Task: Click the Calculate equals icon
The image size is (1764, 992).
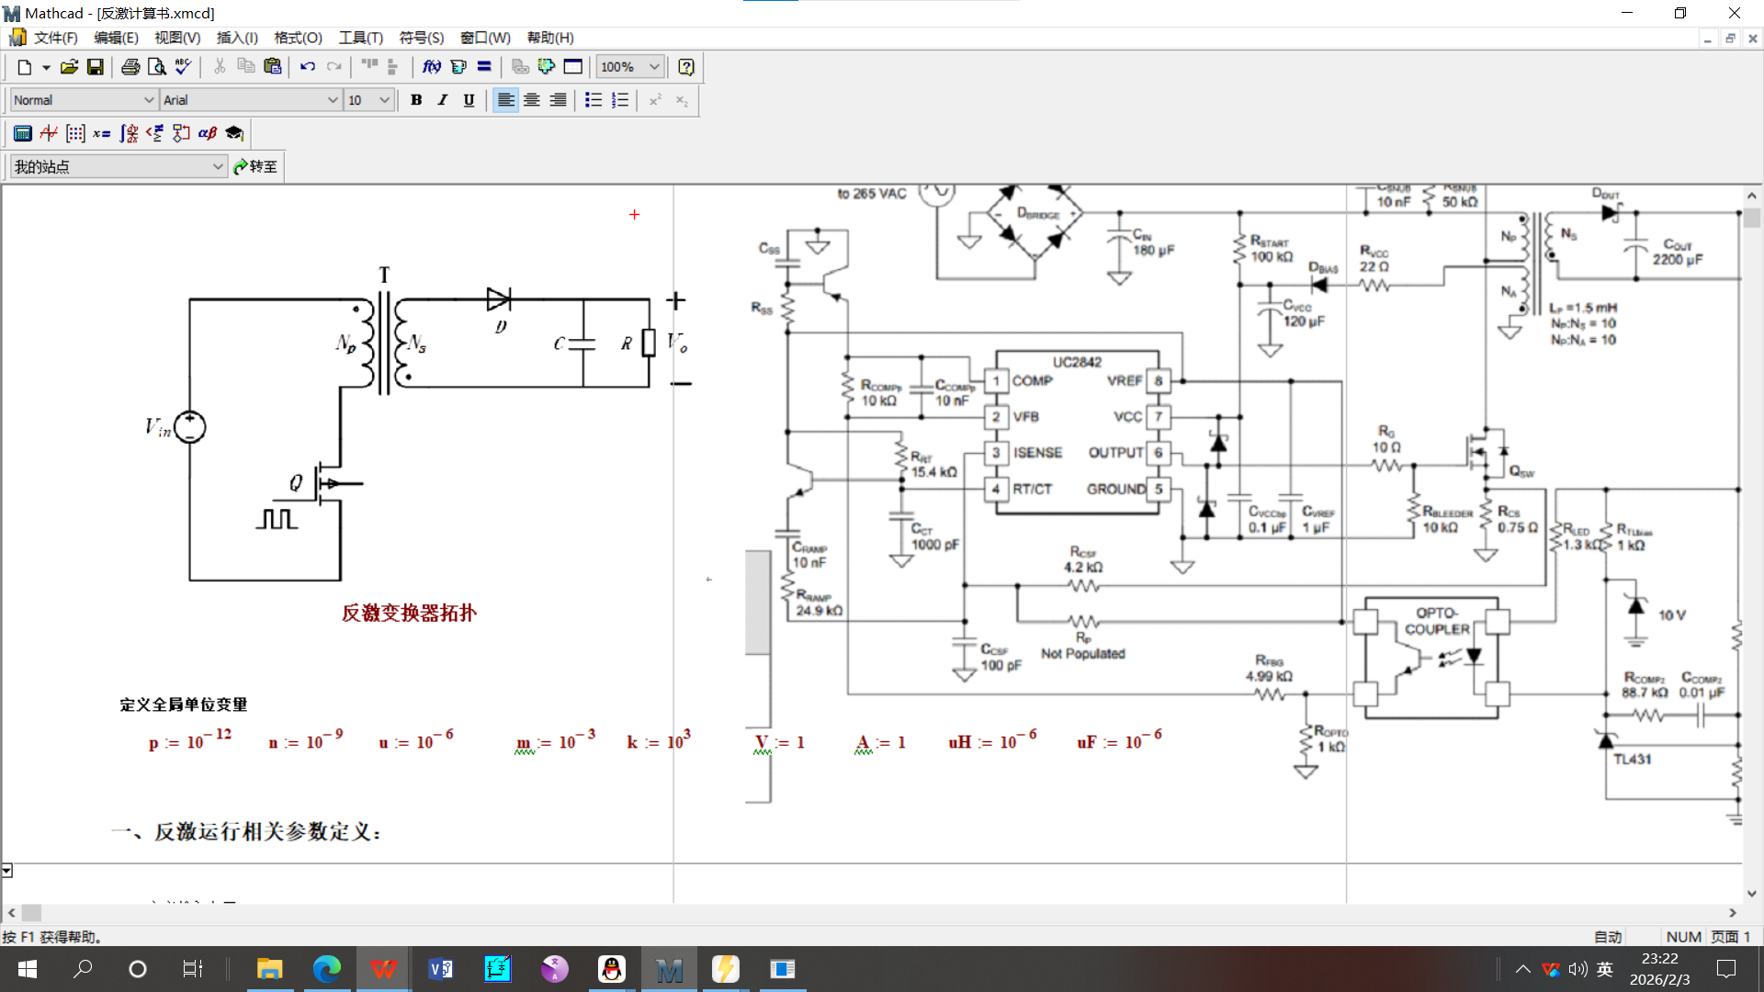Action: (x=484, y=67)
